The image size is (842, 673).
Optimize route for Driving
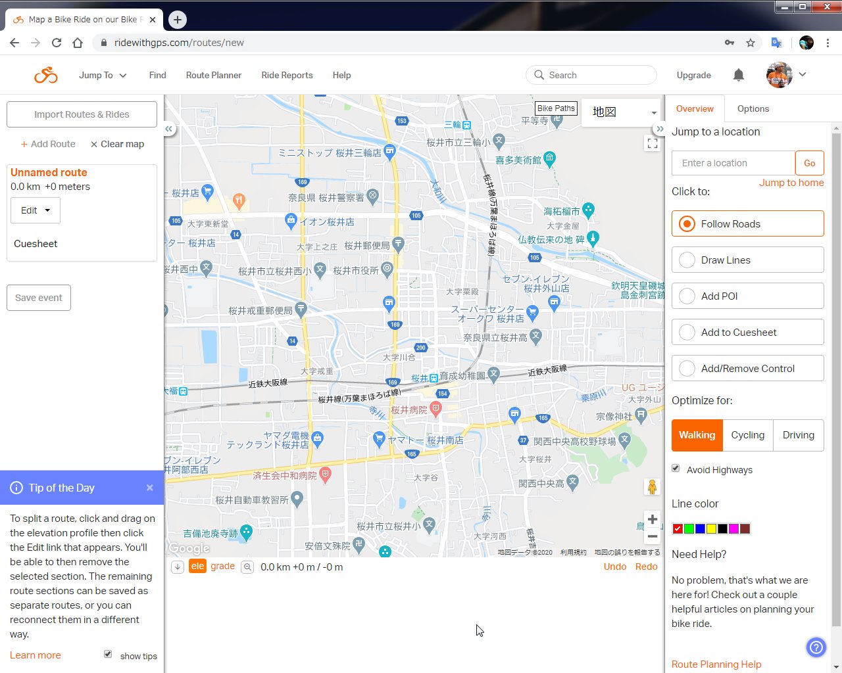tap(799, 435)
